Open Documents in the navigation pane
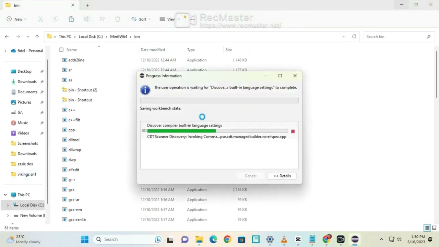 click(x=27, y=92)
